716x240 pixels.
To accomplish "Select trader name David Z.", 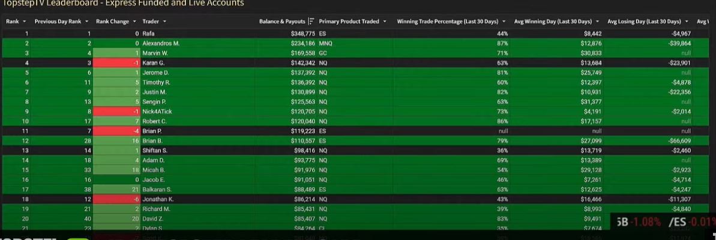I will tap(153, 218).
